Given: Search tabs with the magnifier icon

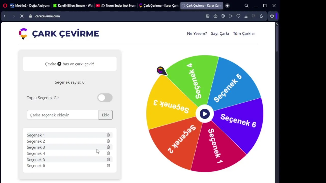Looking at the screenshot, I should click(247, 6).
